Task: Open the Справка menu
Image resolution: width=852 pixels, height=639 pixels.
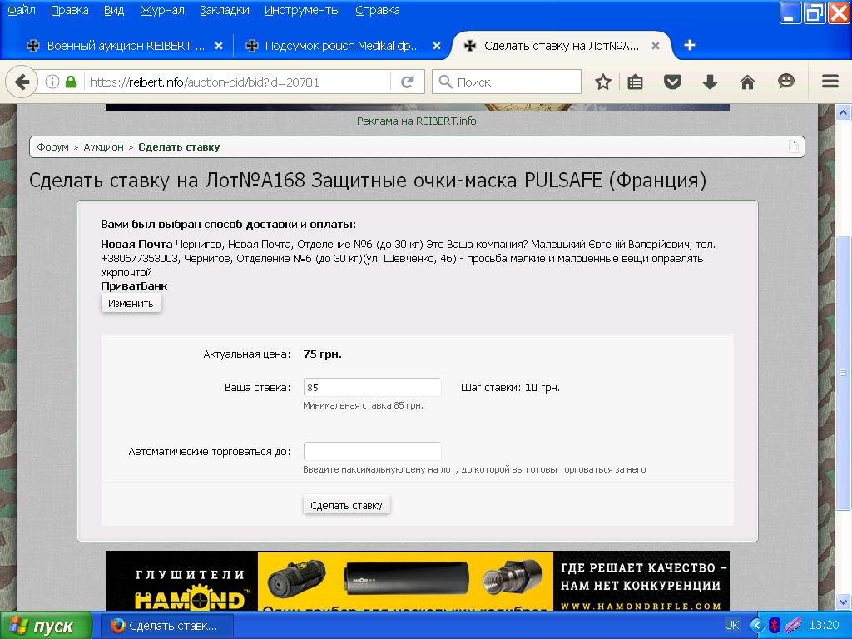Action: (378, 10)
